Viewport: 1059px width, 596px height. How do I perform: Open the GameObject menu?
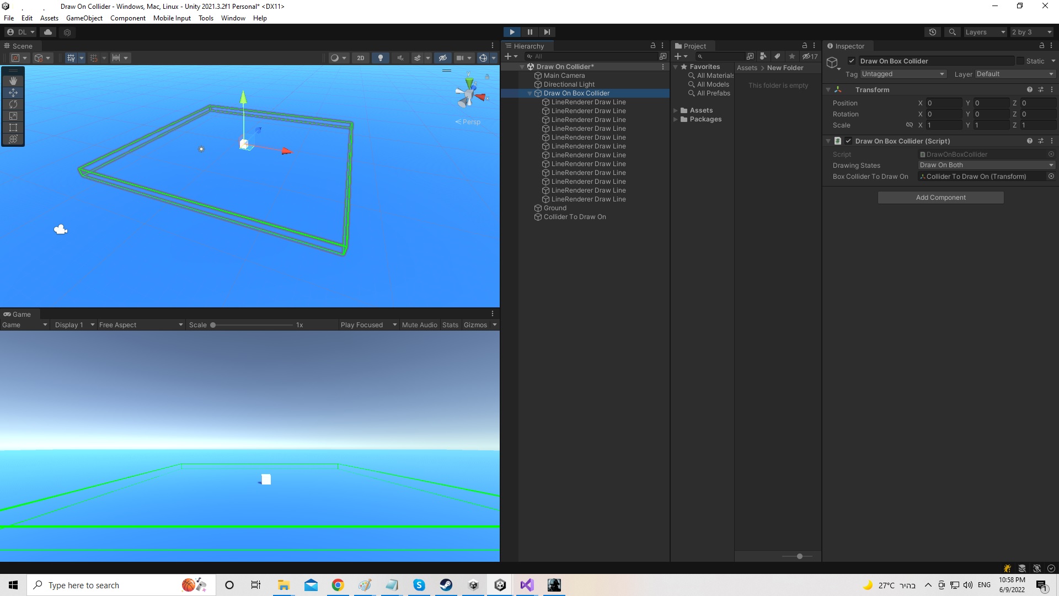84,18
